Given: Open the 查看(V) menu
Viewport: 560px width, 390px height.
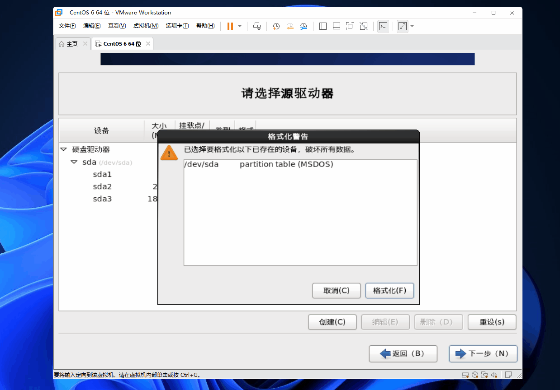Looking at the screenshot, I should [117, 26].
